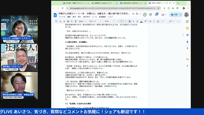Image resolution: width=204 pixels, height=115 pixels.
Task: Open Google Maps side panel
Action: (187, 48)
